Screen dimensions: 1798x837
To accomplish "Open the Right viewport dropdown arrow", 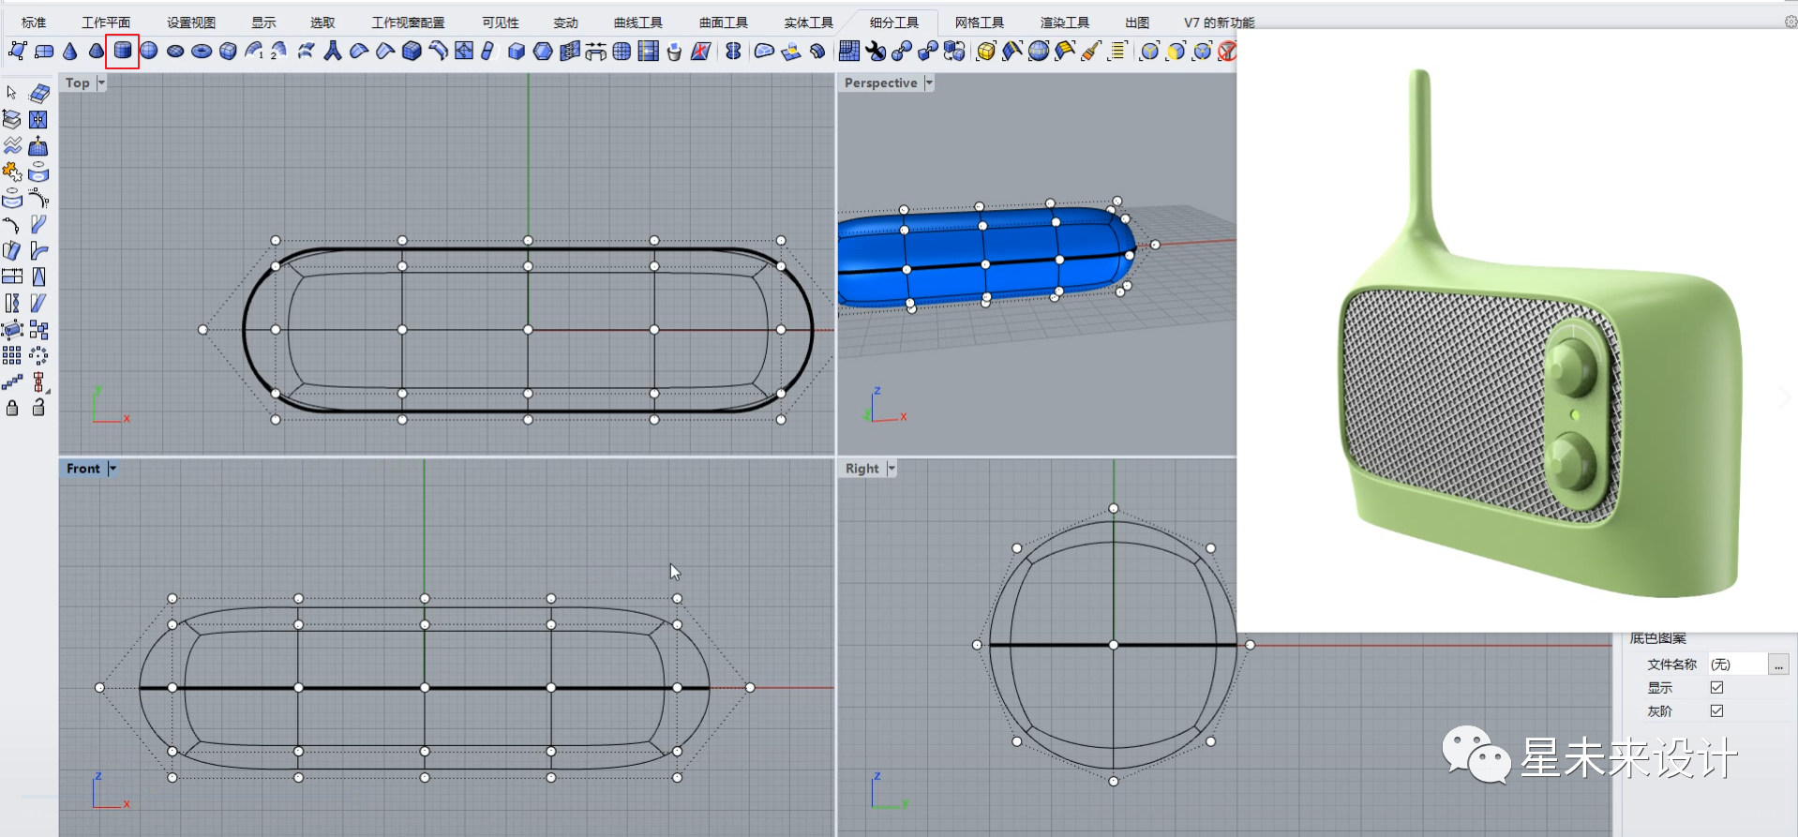I will pos(892,468).
